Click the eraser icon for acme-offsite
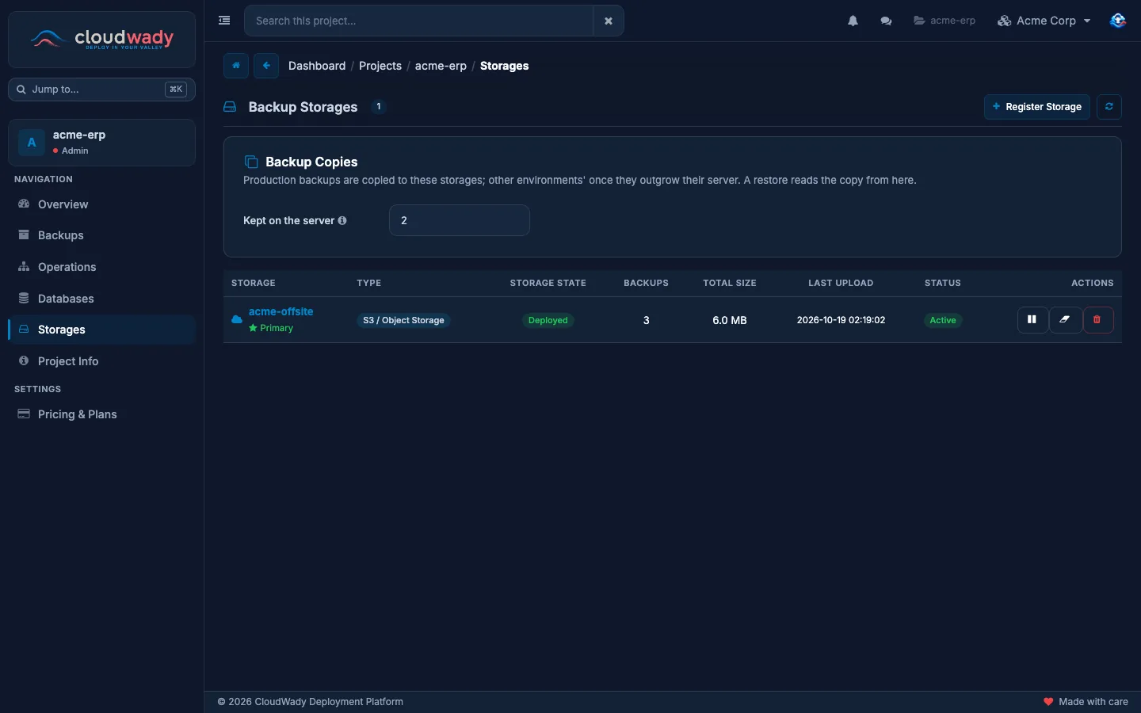The height and width of the screenshot is (713, 1141). click(1065, 320)
